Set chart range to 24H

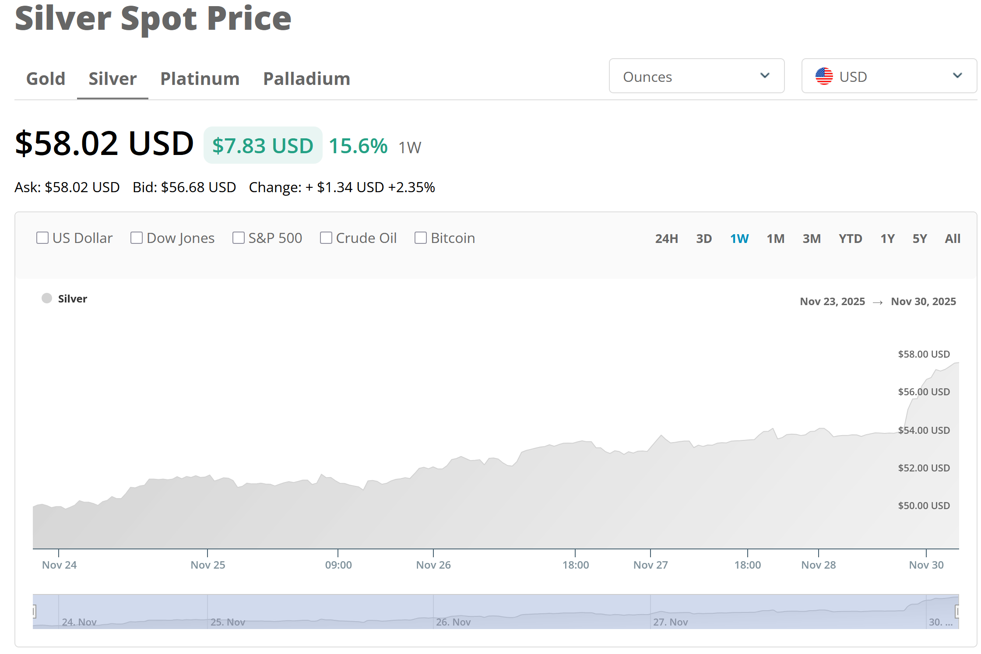pyautogui.click(x=666, y=239)
